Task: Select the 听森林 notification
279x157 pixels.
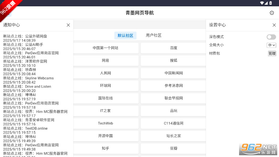Action: point(20,70)
